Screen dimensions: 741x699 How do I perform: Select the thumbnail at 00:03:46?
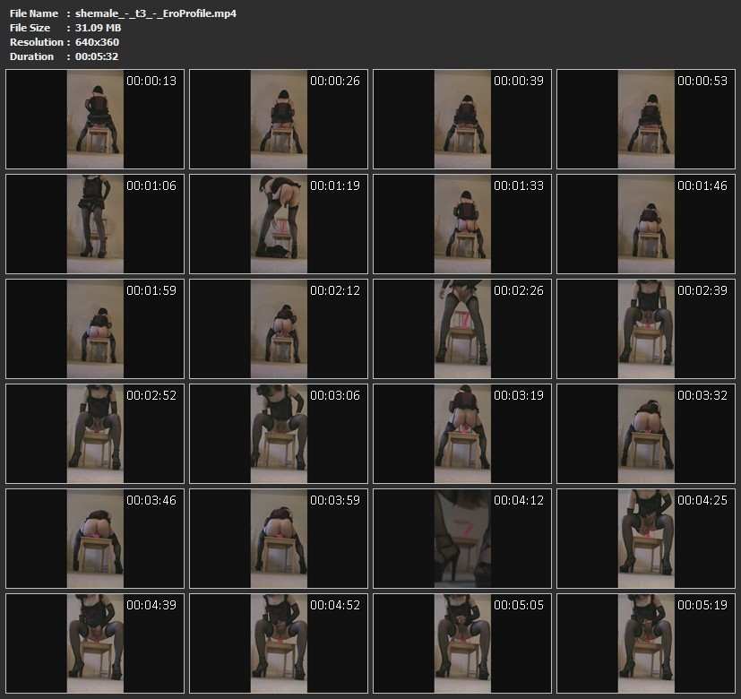(x=95, y=538)
